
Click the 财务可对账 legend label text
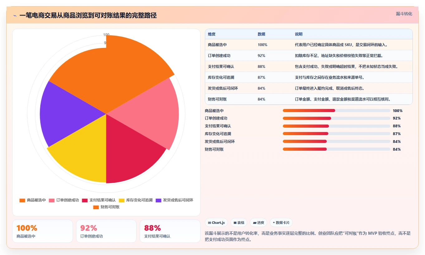point(110,207)
